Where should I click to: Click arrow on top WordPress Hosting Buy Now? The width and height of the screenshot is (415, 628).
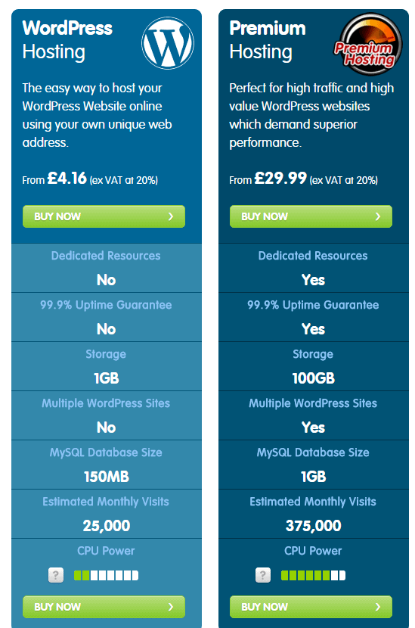(x=171, y=216)
